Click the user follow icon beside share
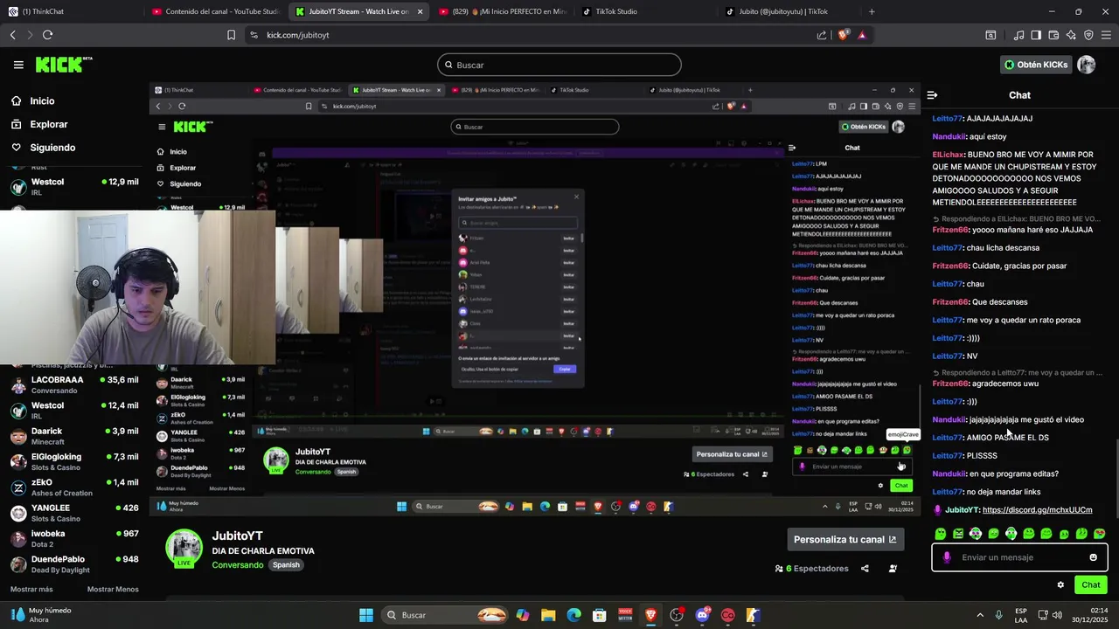1119x629 pixels. tap(893, 569)
